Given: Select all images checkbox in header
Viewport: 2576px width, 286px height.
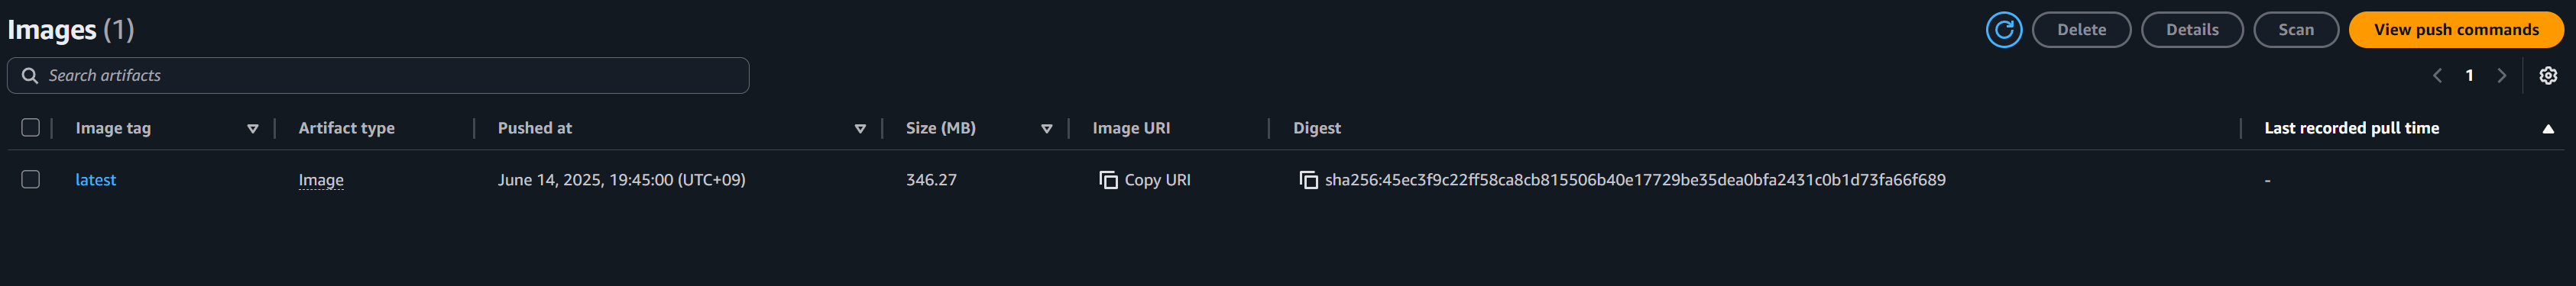Looking at the screenshot, I should tap(30, 127).
